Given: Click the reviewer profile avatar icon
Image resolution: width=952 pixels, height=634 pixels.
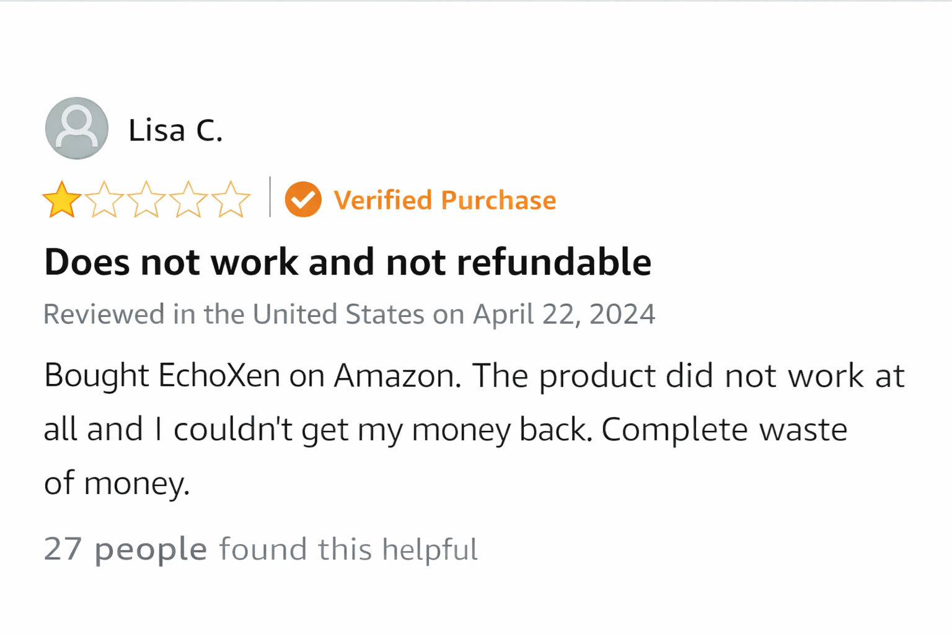Looking at the screenshot, I should coord(77,128).
